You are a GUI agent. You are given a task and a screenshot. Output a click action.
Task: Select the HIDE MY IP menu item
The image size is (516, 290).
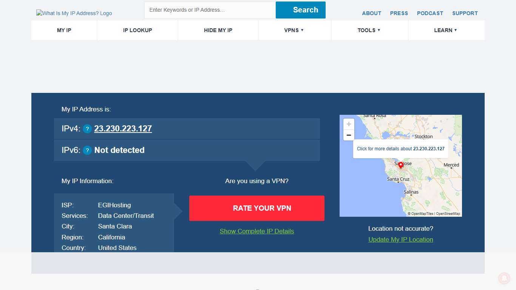(x=218, y=30)
